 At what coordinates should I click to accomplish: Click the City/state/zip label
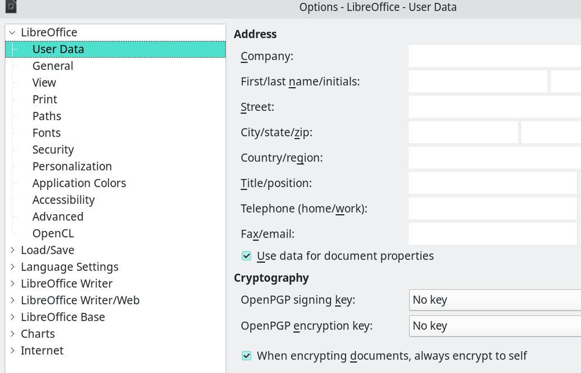277,133
